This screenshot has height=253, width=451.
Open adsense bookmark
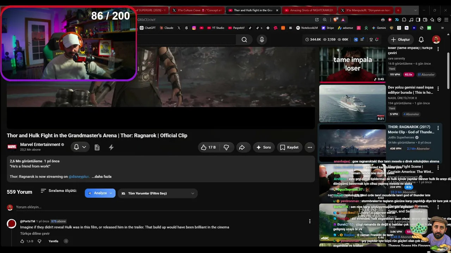(x=345, y=28)
